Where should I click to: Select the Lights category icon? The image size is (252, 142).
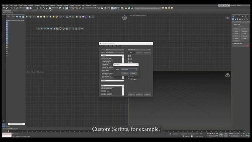click(x=238, y=19)
